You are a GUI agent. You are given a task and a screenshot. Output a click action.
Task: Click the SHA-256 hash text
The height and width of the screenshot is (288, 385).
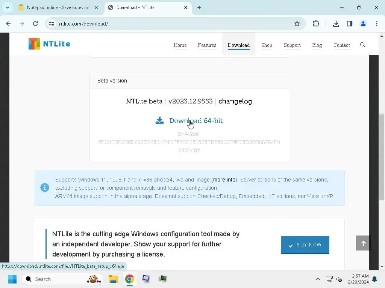[x=189, y=146]
